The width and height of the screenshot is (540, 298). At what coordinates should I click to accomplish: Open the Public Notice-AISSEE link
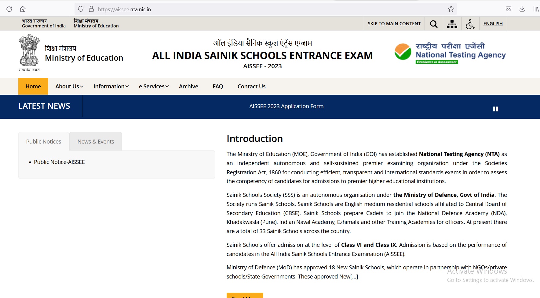(x=59, y=162)
